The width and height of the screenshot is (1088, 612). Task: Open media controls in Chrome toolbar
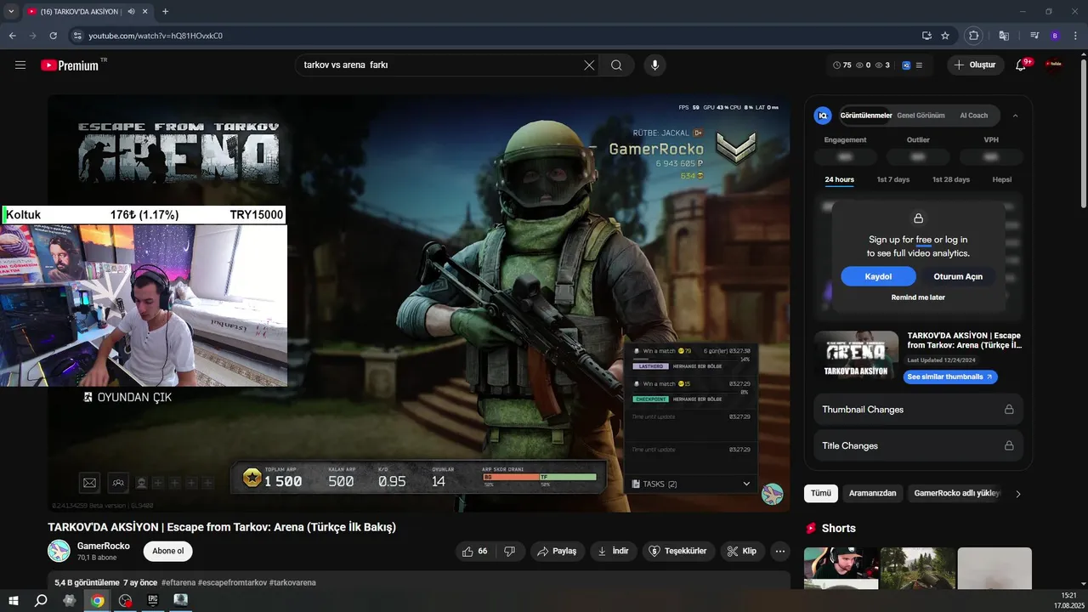(x=1034, y=36)
